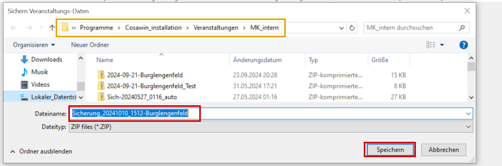The image size is (502, 166).
Task: Expand the Dateiname suggestions dropdown
Action: (468, 114)
